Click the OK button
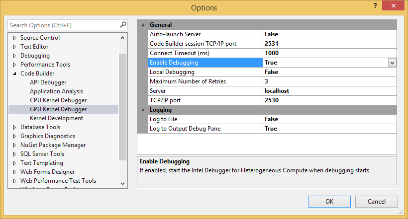 [x=329, y=202]
